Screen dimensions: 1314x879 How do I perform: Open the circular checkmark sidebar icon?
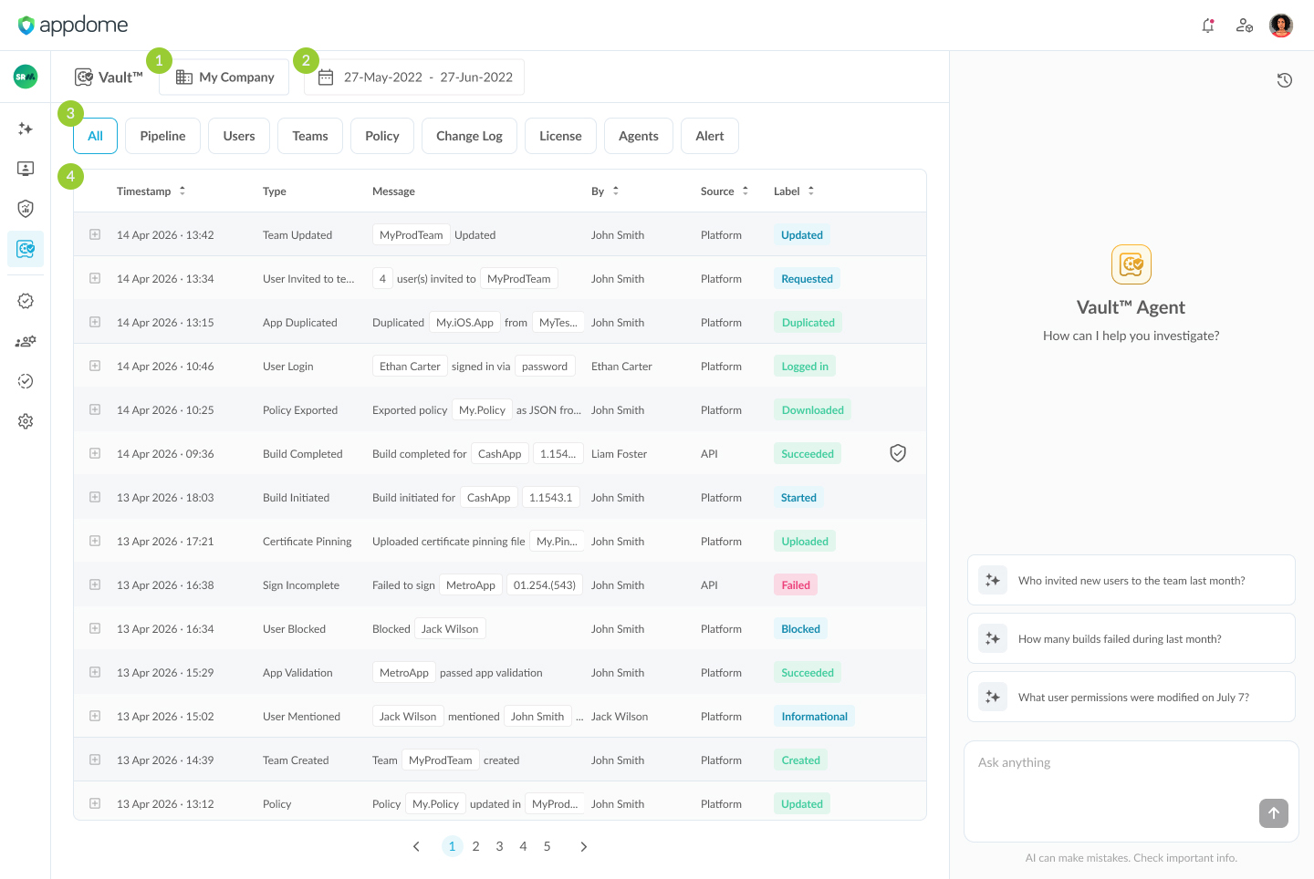[26, 381]
